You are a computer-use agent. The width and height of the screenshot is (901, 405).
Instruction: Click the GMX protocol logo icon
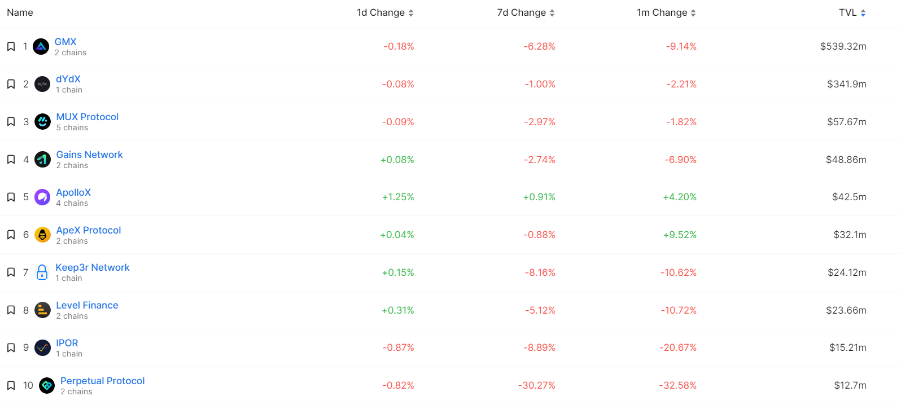(x=41, y=47)
